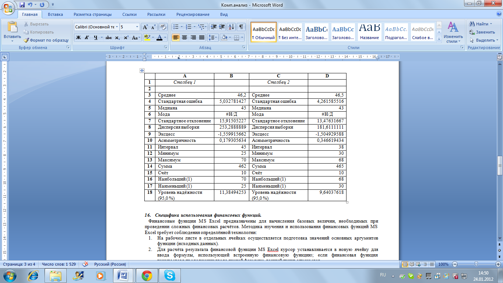Center the paragraph text
Image resolution: width=503 pixels, height=283 pixels.
coord(184,38)
